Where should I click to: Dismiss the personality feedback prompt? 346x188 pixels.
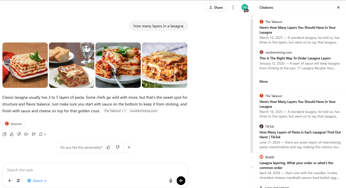coord(129,147)
